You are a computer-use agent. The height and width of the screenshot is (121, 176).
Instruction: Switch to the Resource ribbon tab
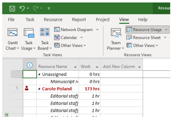coord(53,20)
